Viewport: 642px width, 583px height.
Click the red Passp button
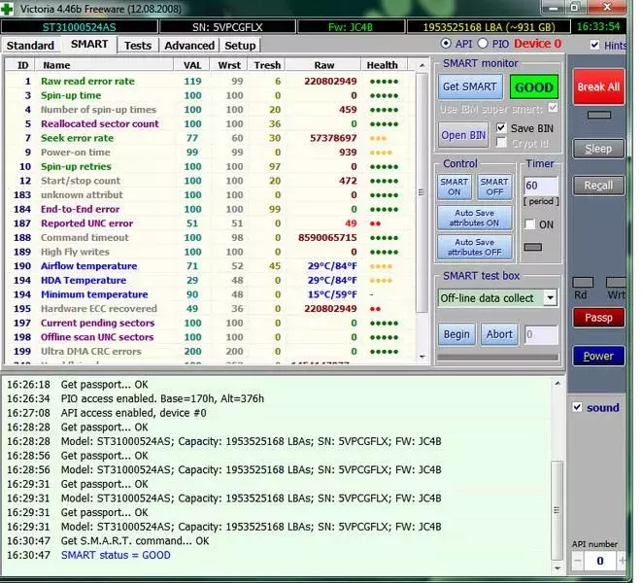598,318
